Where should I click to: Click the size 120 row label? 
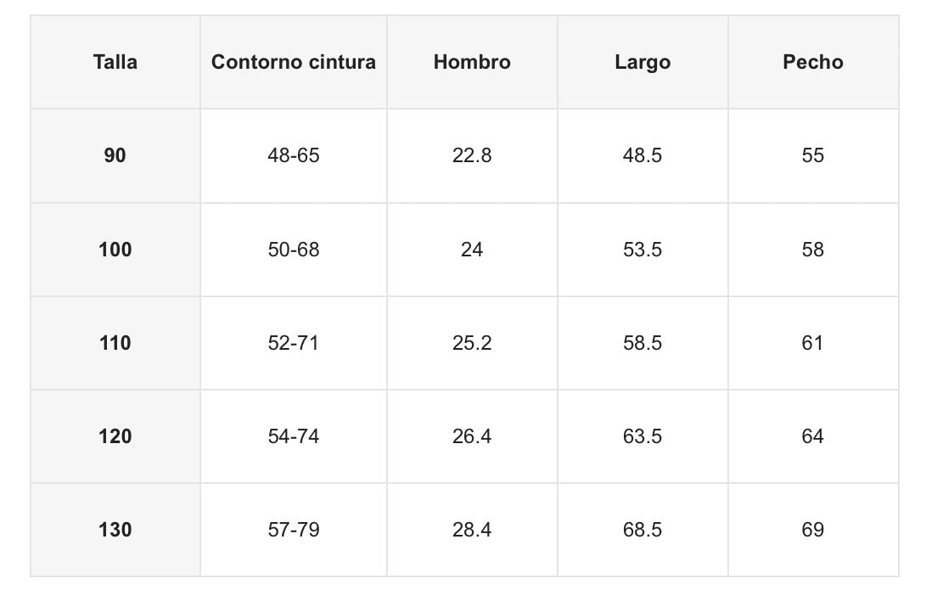pyautogui.click(x=115, y=436)
